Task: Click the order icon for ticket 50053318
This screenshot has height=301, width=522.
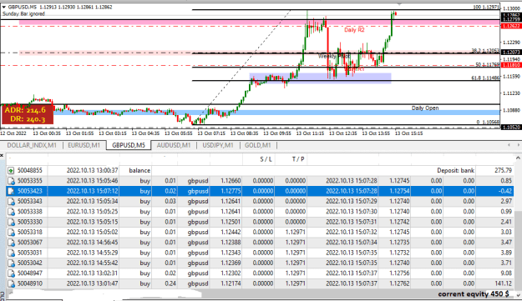Action: click(x=11, y=233)
